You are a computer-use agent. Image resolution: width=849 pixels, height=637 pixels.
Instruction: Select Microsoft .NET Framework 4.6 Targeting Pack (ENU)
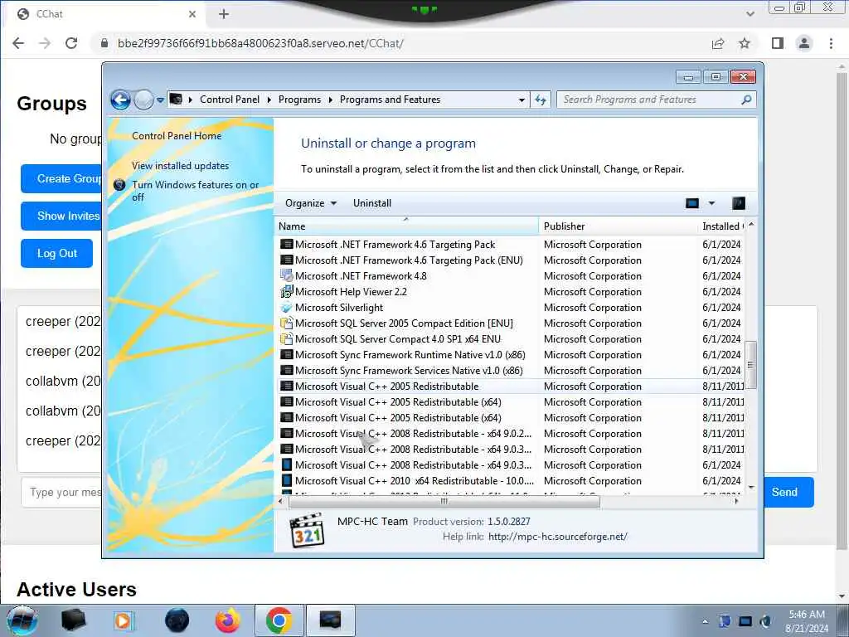pyautogui.click(x=511, y=260)
